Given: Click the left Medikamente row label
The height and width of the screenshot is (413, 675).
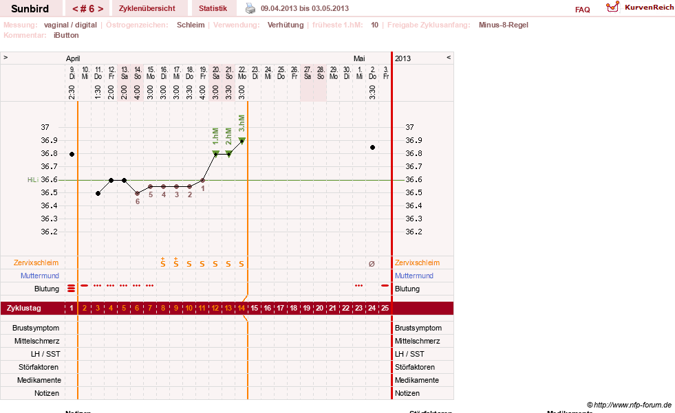Looking at the screenshot, I should pyautogui.click(x=39, y=380).
